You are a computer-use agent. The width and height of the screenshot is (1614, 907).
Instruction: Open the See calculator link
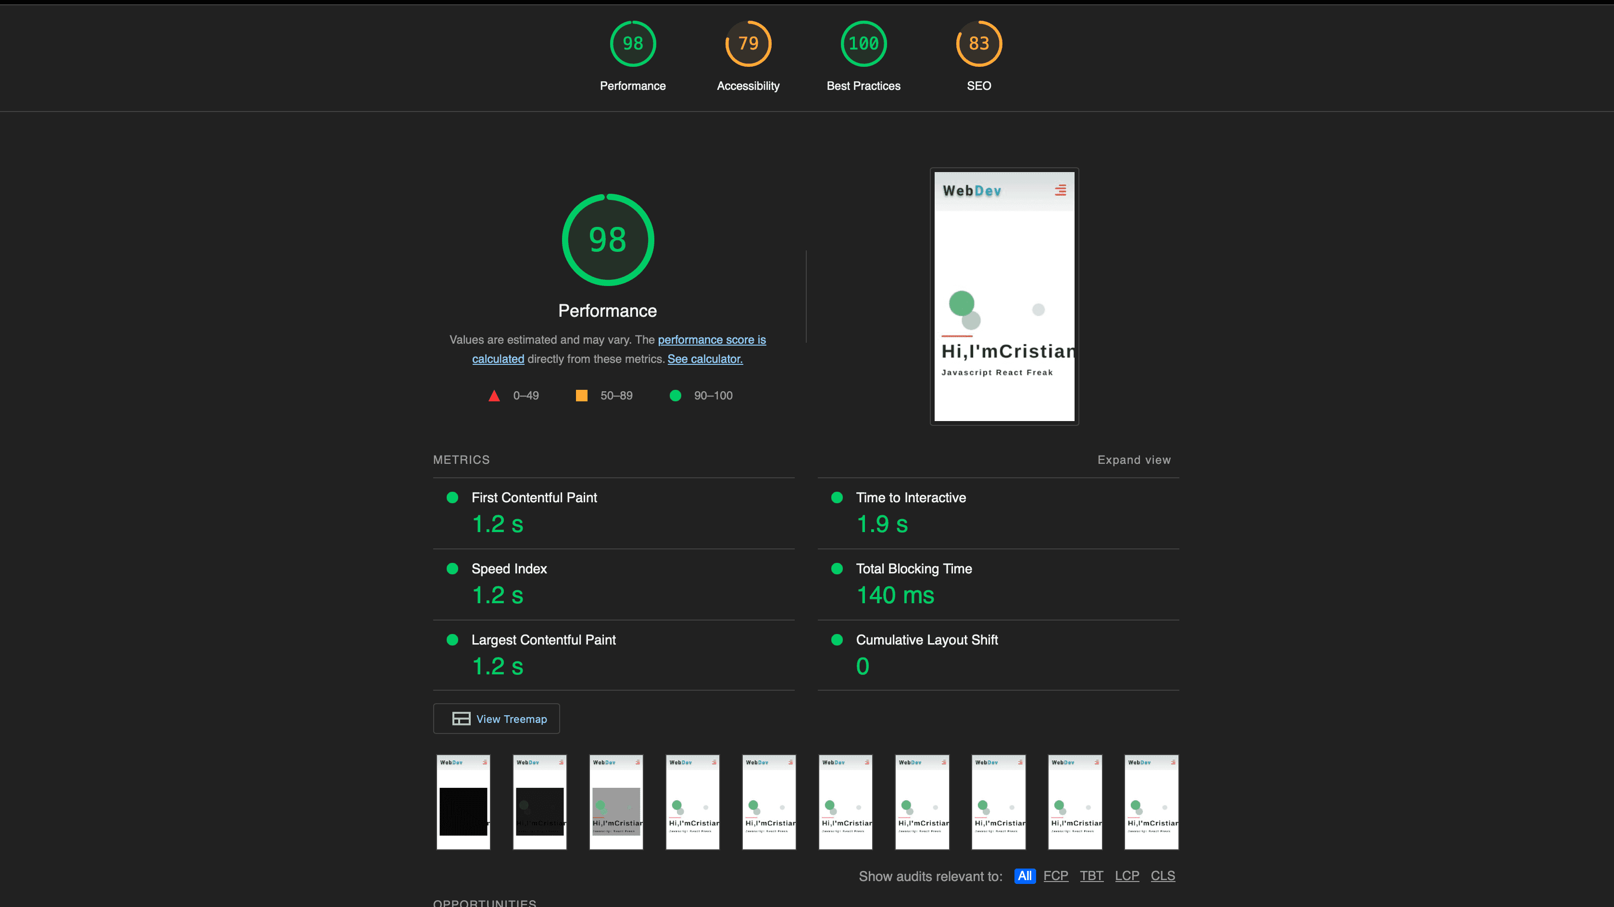(x=705, y=359)
